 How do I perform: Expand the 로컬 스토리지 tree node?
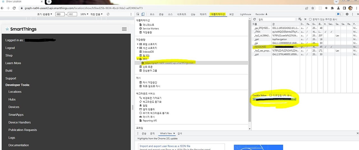coord(137,44)
